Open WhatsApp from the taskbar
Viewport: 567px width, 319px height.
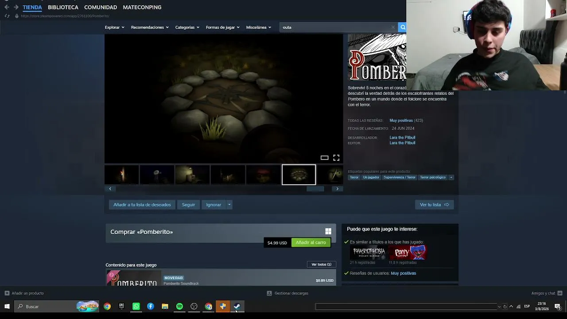(x=136, y=307)
